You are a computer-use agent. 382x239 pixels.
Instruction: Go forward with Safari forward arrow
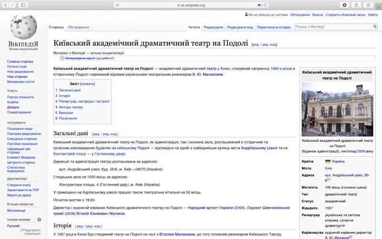(x=12, y=5)
